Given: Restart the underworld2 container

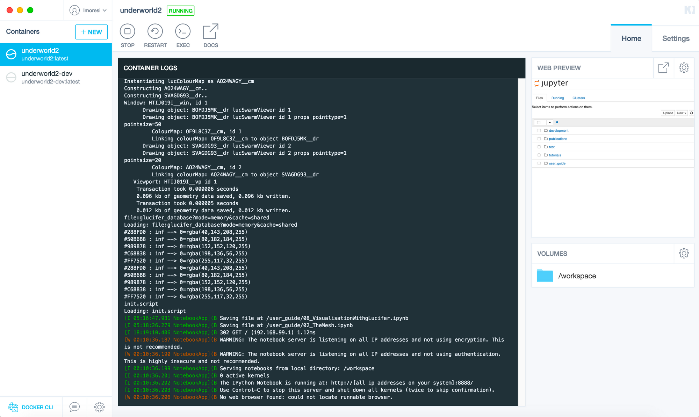Looking at the screenshot, I should coord(155,31).
